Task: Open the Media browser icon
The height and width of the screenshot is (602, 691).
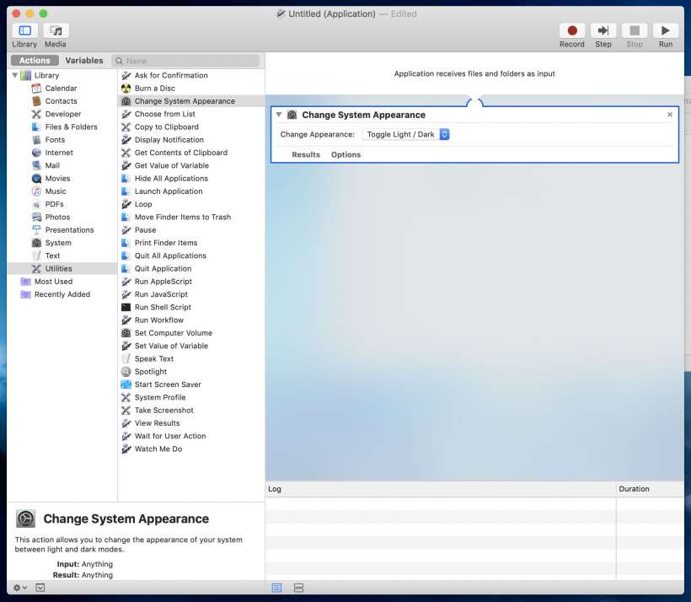Action: pyautogui.click(x=56, y=30)
